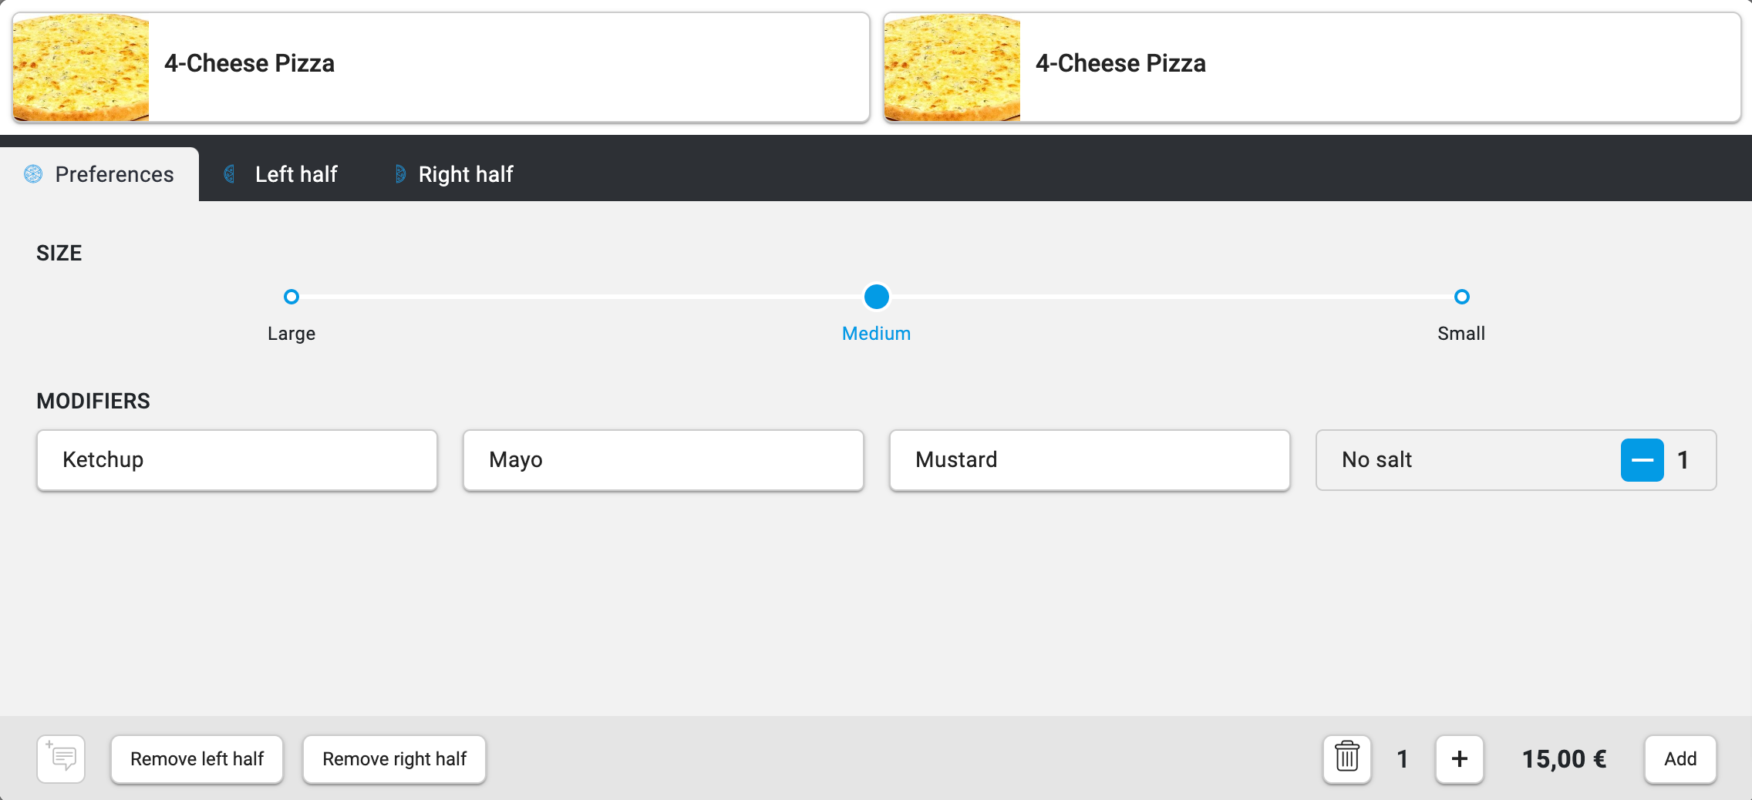Open the Left half tab
Image resolution: width=1752 pixels, height=800 pixels.
pyautogui.click(x=296, y=174)
